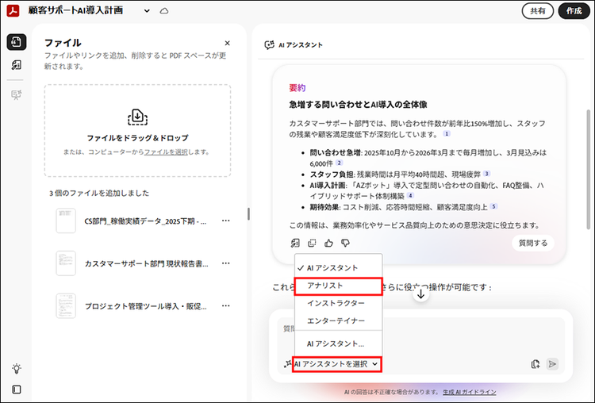Click citation marker 3 after 現場疲弊

[486, 174]
